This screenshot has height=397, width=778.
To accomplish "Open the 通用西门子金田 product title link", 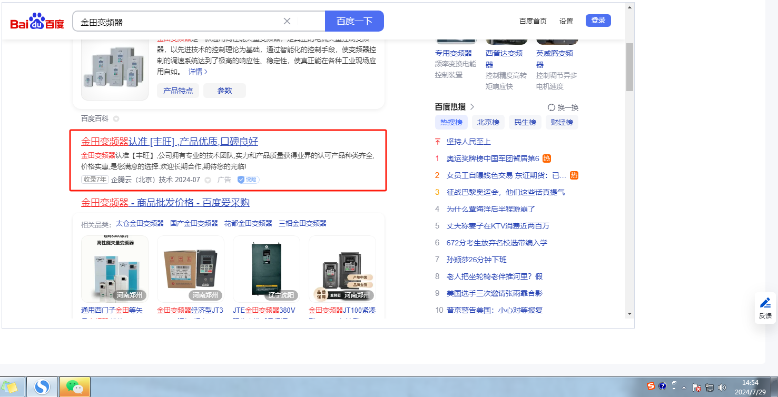I will [x=112, y=310].
